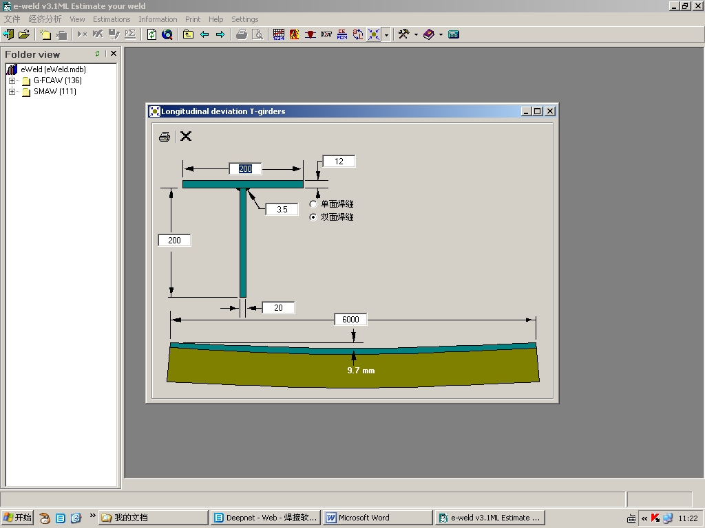Image resolution: width=705 pixels, height=528 pixels.
Task: Expand the G-FCAW (136) folder
Action: [x=12, y=80]
